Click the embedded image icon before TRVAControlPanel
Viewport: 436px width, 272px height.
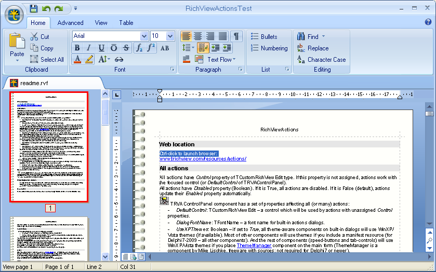[x=164, y=201]
